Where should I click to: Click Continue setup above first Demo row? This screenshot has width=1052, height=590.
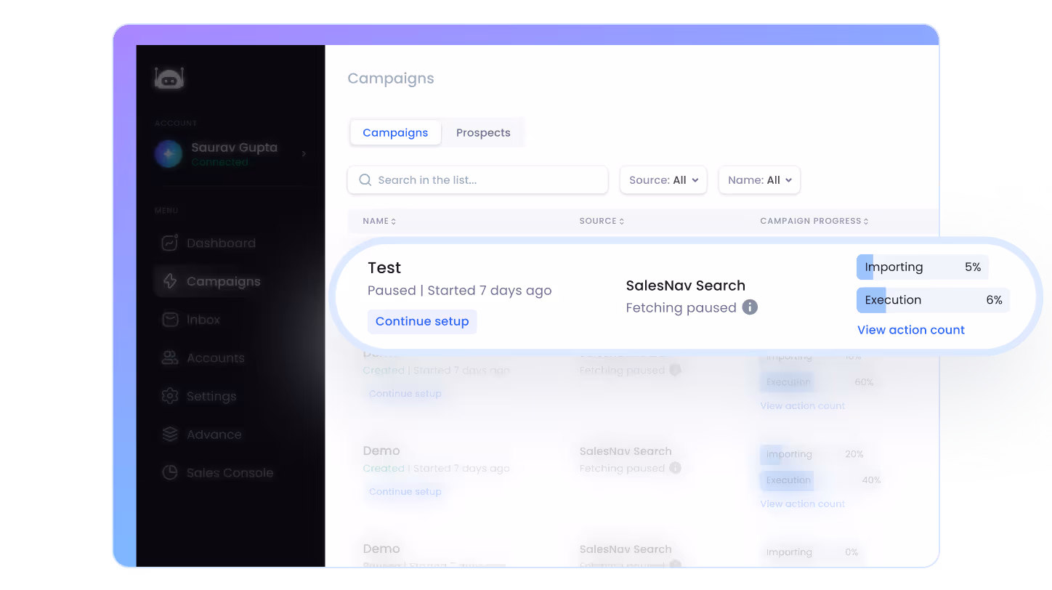click(405, 394)
